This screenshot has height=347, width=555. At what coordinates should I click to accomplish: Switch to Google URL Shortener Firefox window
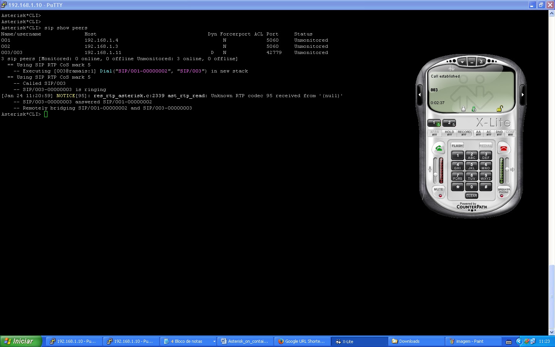point(302,341)
